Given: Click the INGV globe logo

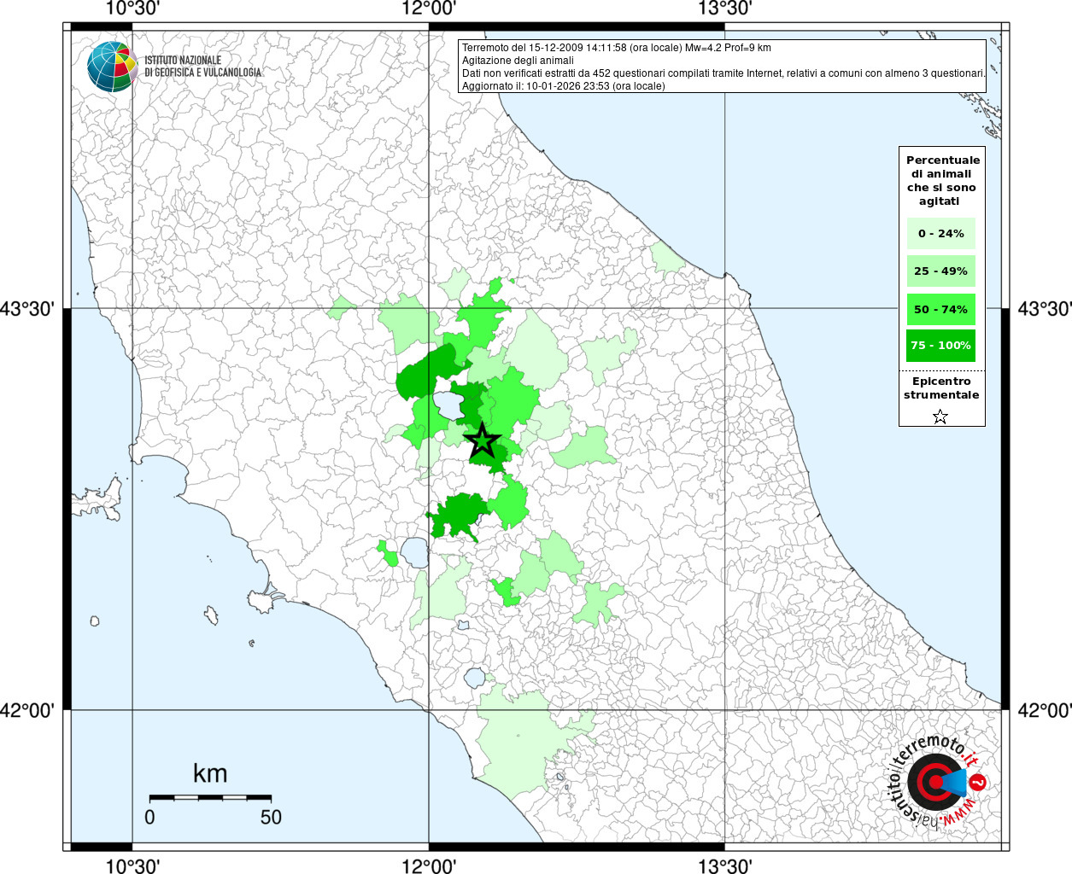Looking at the screenshot, I should coord(112,67).
